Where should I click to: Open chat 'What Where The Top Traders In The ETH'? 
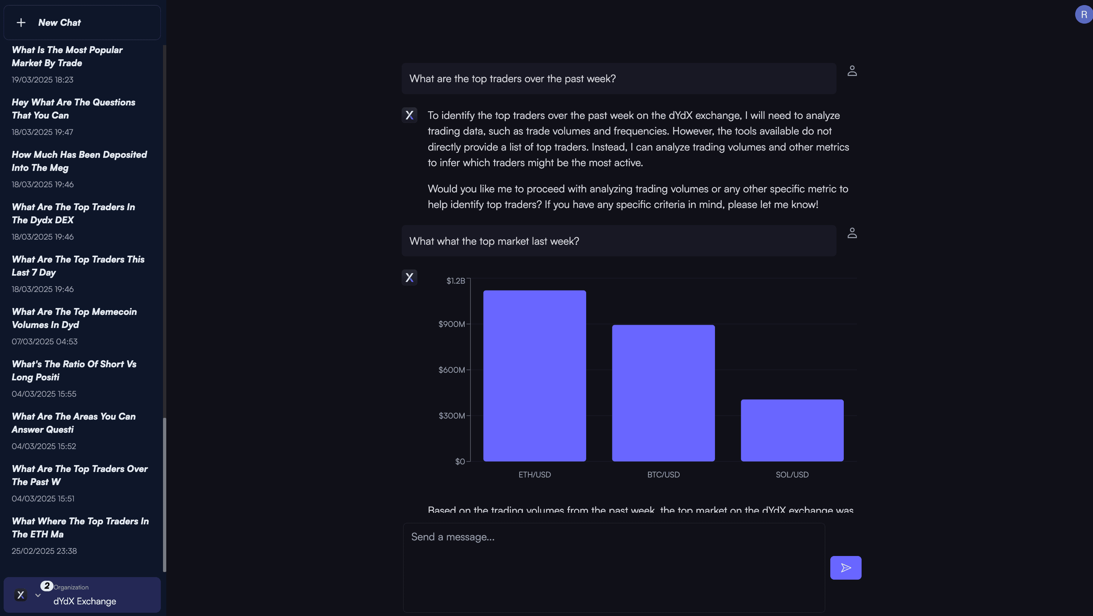pos(80,527)
